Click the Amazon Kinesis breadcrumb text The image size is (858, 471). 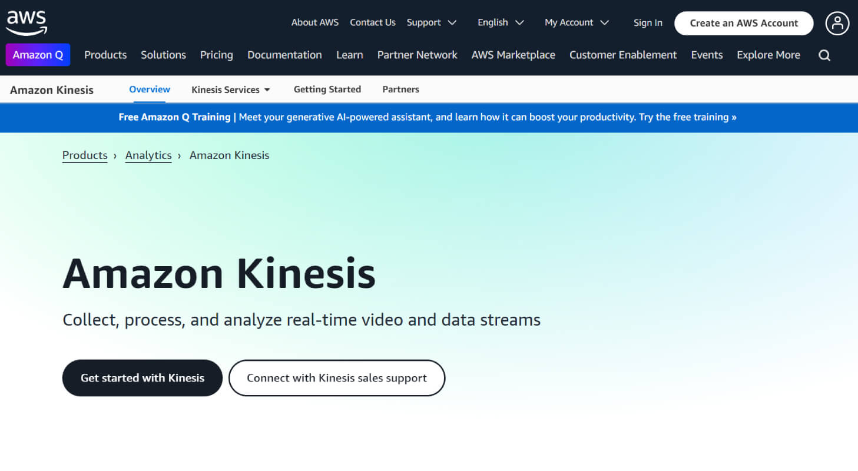229,155
